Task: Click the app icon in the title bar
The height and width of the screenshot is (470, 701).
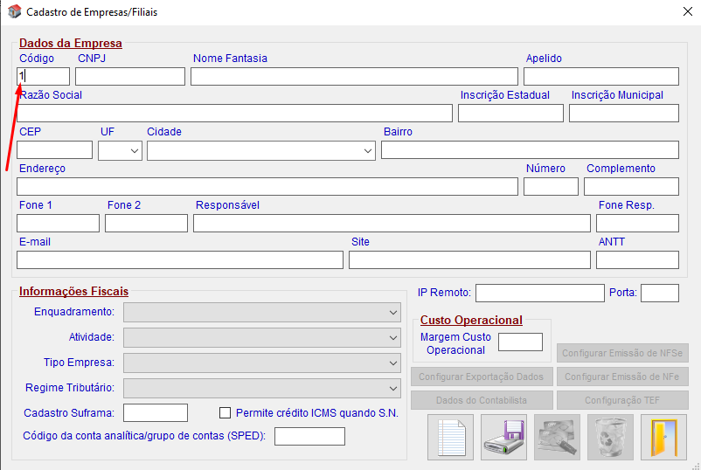Action: coord(14,11)
